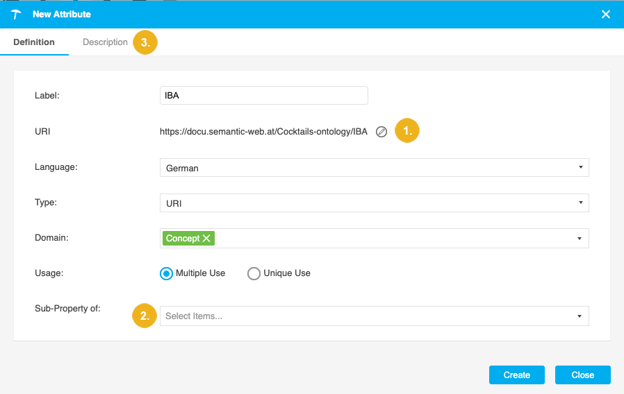Switch to the Definition tab
624x394 pixels.
34,42
